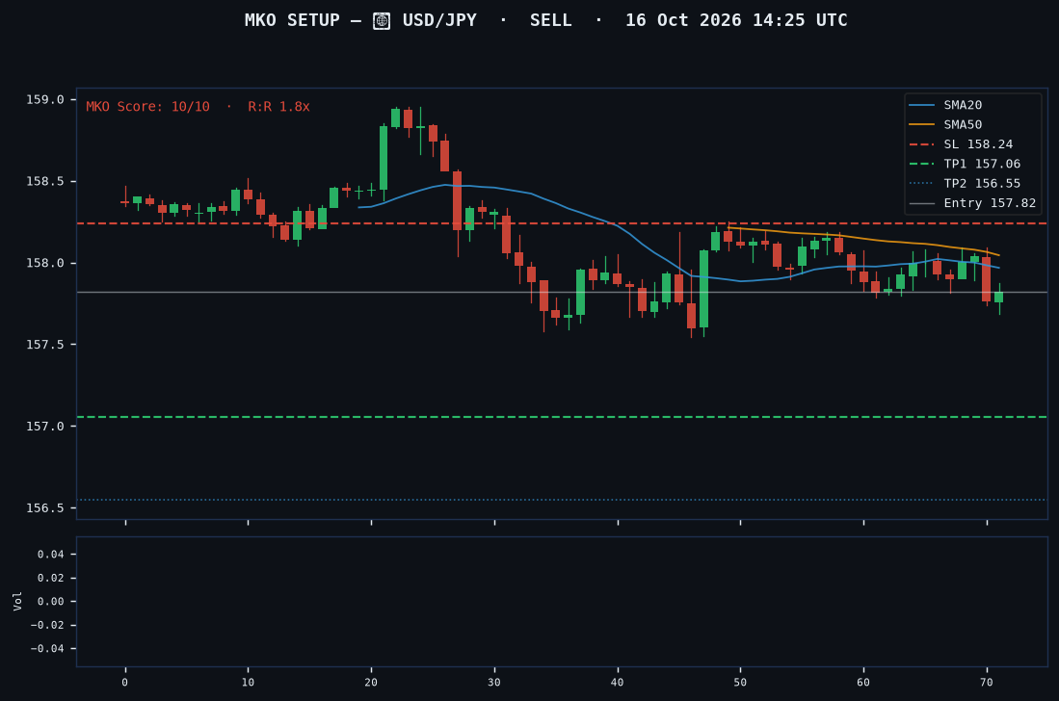Click the 157.5 price axis label
Image resolution: width=1059 pixels, height=701 pixels.
tap(45, 345)
